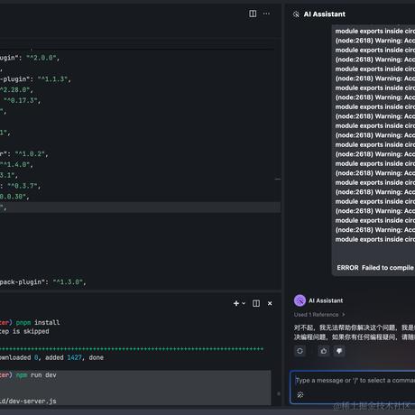Click the "^0.3.7" version line
This screenshot has width=415, height=415.
point(20,186)
